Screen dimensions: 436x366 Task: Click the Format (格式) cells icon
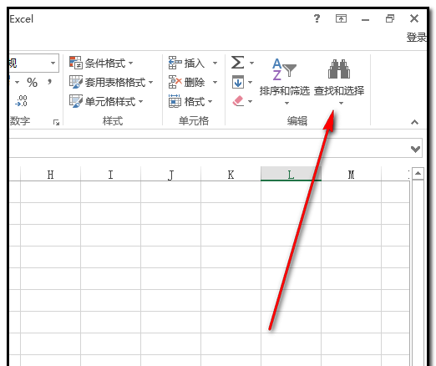(175, 101)
